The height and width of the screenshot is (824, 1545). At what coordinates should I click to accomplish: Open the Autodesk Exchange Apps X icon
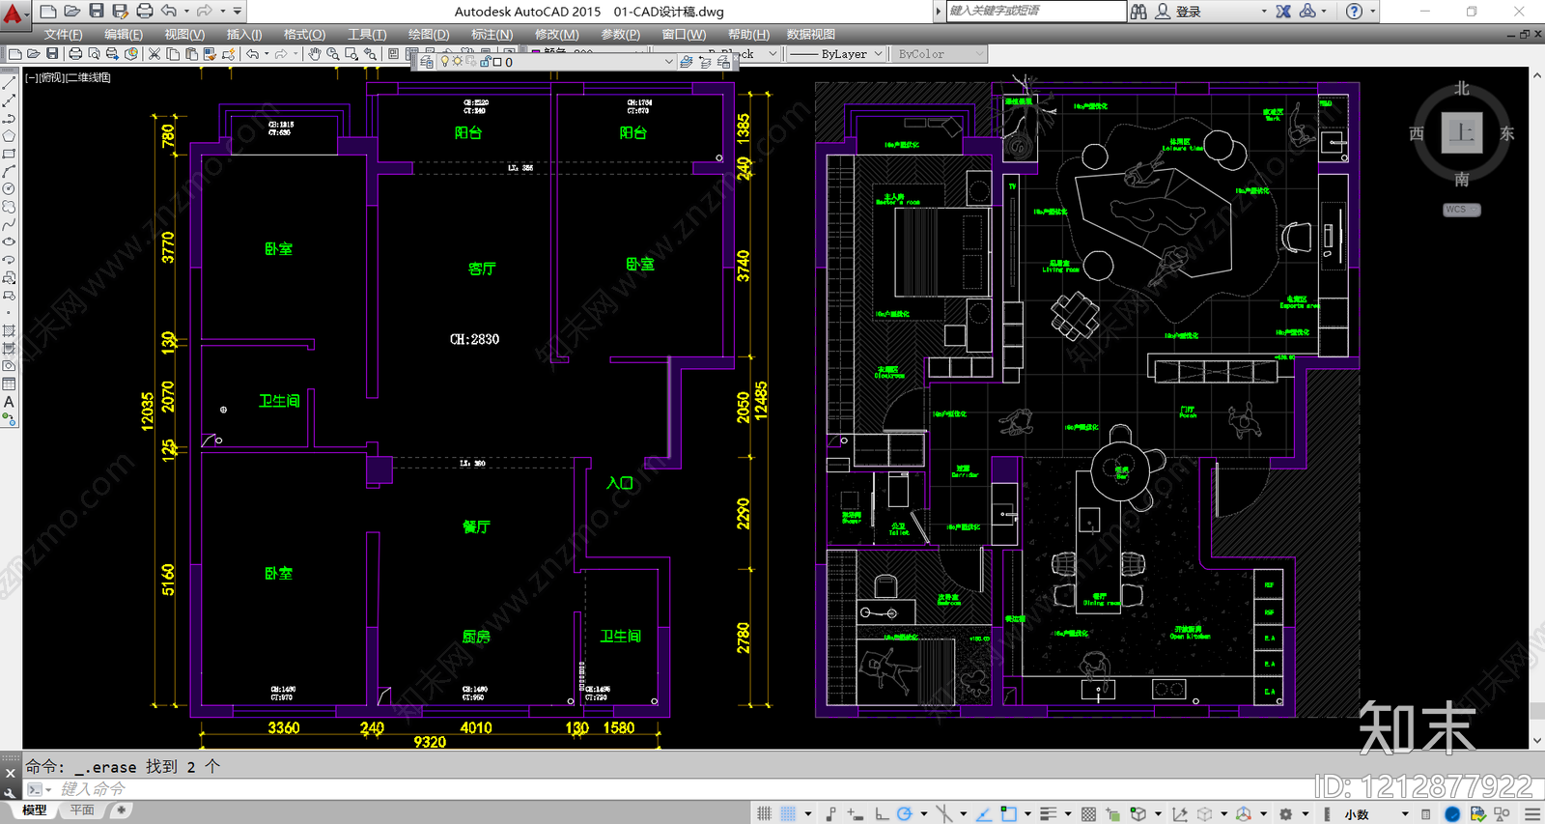[1283, 12]
